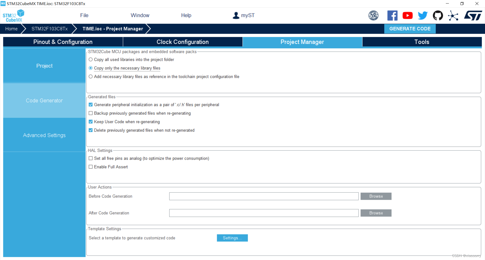485x260 pixels.
Task: Select the Project Manager tab
Action: [302, 42]
